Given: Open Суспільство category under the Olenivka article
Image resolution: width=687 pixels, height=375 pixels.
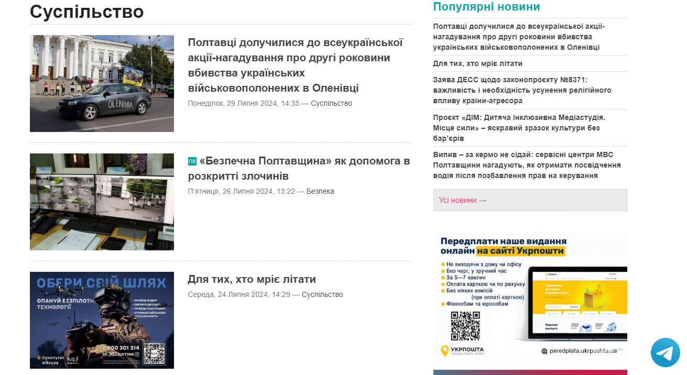Looking at the screenshot, I should (332, 103).
